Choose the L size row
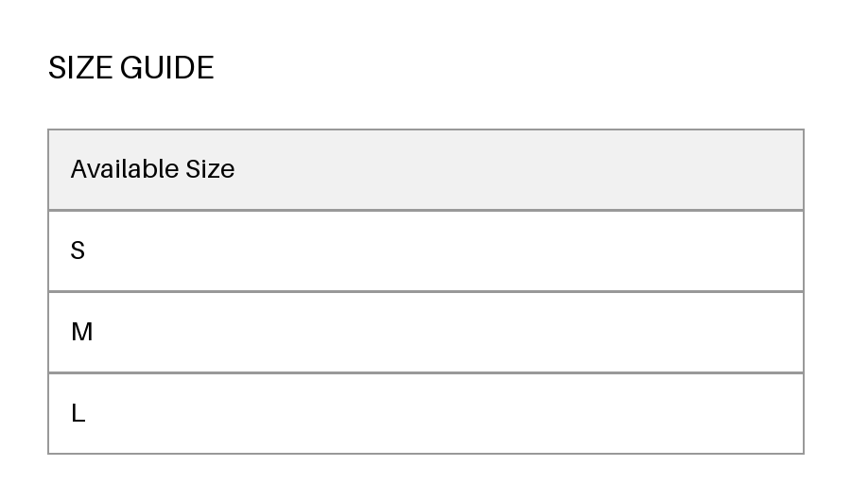The width and height of the screenshot is (851, 501). point(425,414)
